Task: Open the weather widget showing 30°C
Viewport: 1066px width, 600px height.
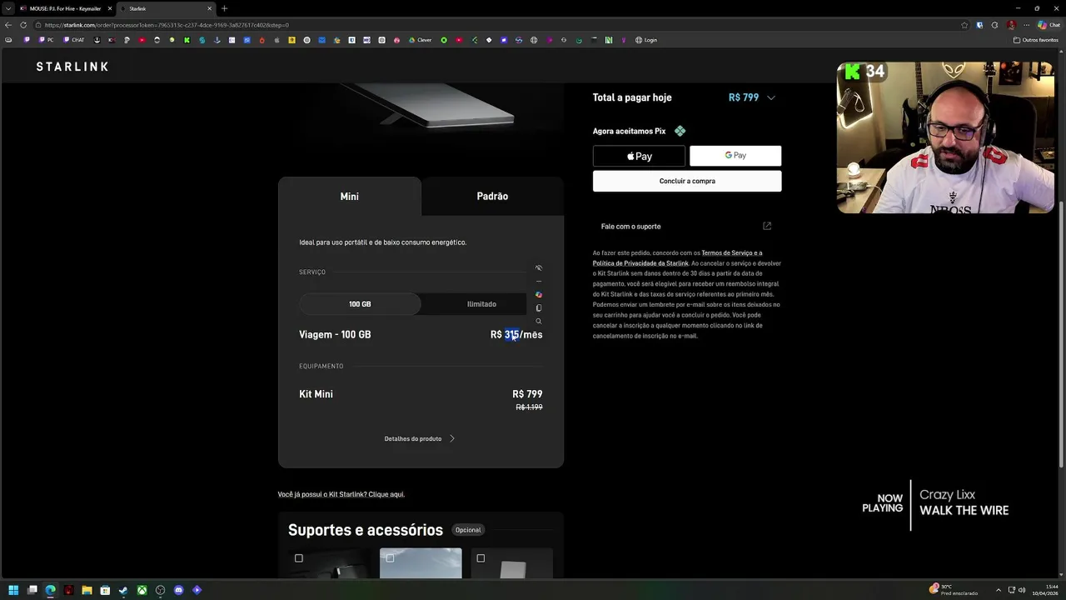Action: (x=953, y=590)
